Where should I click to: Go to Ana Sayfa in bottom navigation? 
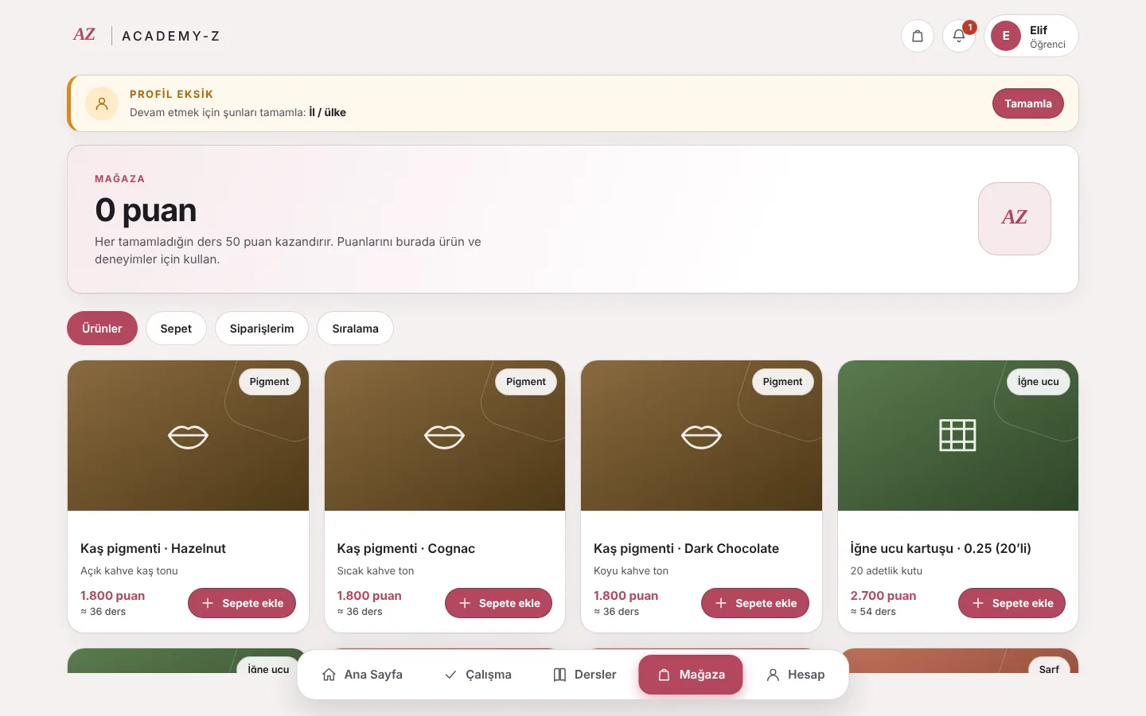(362, 675)
